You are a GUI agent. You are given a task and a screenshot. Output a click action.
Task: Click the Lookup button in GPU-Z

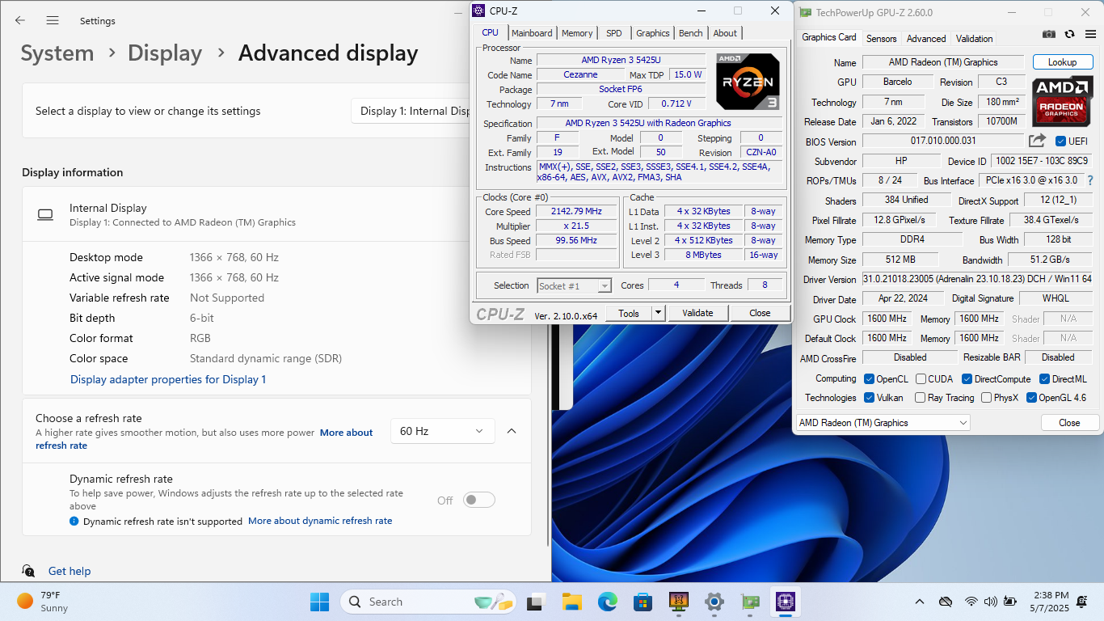(1062, 62)
